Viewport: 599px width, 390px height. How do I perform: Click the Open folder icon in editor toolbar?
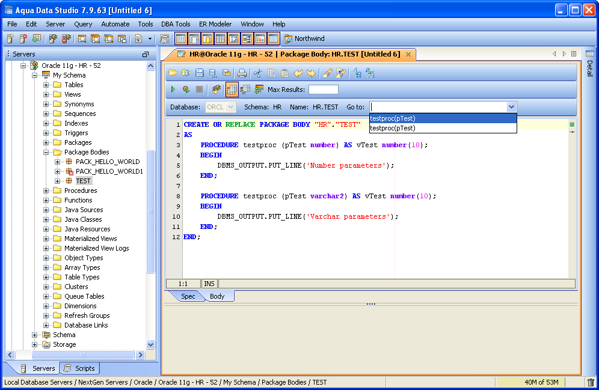173,73
